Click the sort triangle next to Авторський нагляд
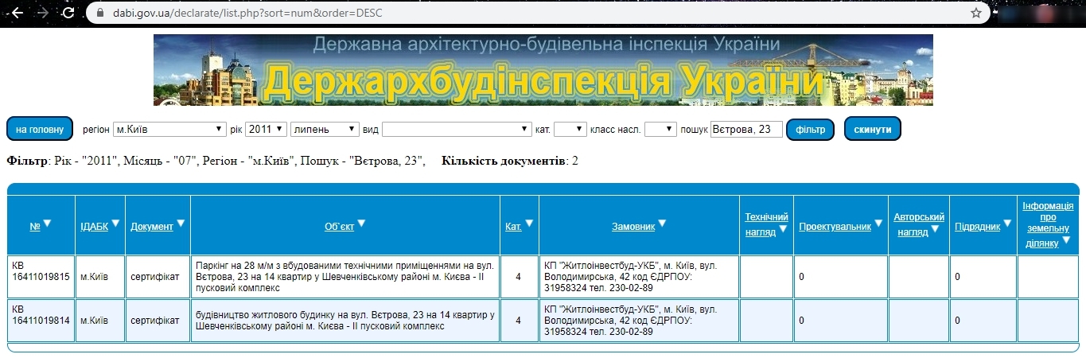Viewport: 1086px width, 358px height. [936, 229]
